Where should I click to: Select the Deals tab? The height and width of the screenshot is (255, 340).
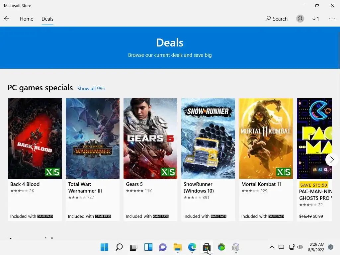(x=47, y=19)
